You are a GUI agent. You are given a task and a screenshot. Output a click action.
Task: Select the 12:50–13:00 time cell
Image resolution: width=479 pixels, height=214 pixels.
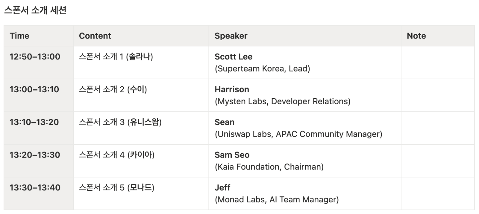[38, 62]
